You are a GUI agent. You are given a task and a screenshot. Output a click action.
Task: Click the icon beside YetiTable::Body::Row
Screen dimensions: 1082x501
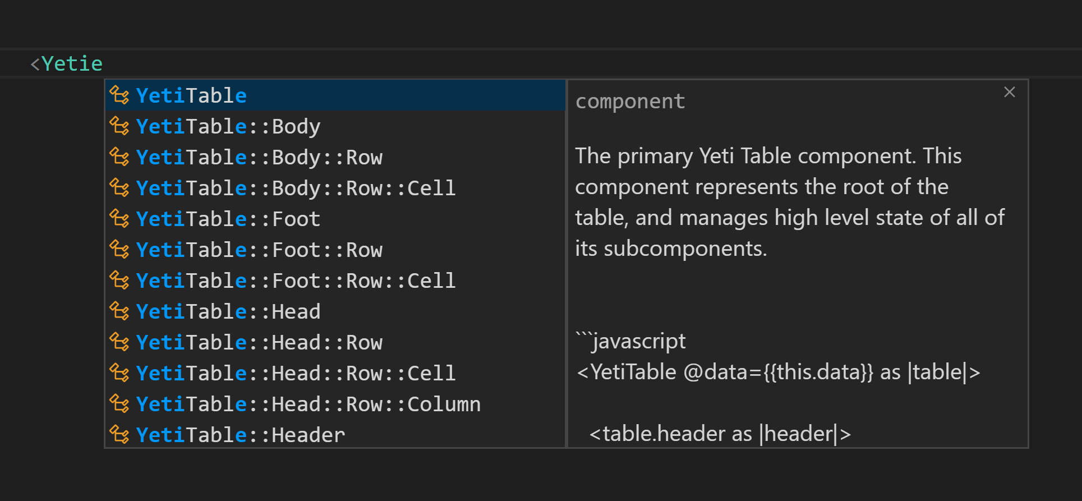(x=119, y=157)
